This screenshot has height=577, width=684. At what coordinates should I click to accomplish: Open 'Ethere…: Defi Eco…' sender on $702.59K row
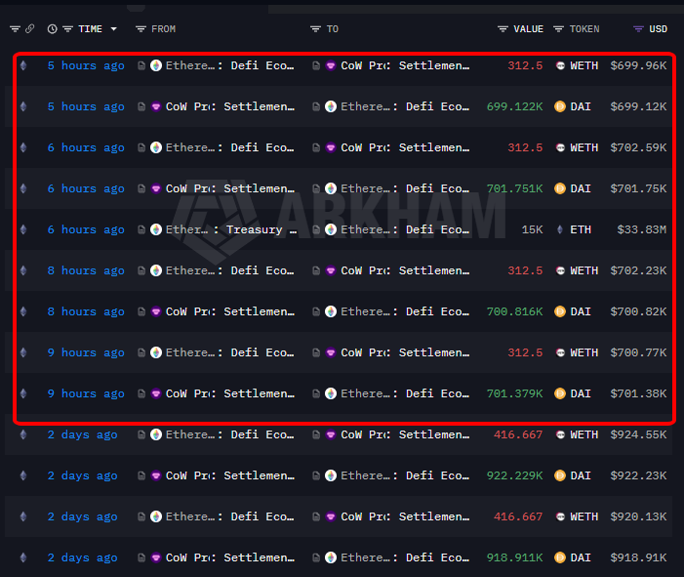(230, 147)
